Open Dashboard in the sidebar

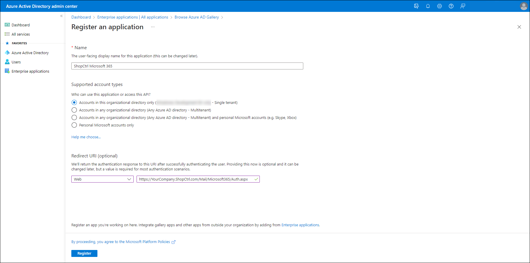(x=21, y=25)
